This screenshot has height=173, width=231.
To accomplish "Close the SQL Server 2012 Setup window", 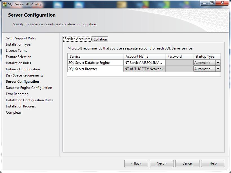I will (x=222, y=3).
